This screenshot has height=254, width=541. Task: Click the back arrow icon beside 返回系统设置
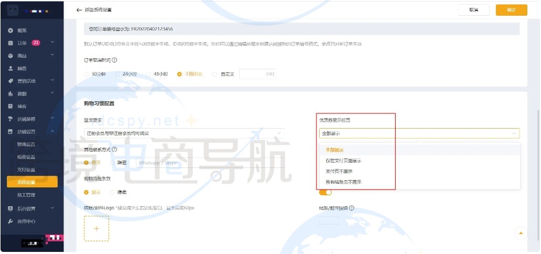79,10
